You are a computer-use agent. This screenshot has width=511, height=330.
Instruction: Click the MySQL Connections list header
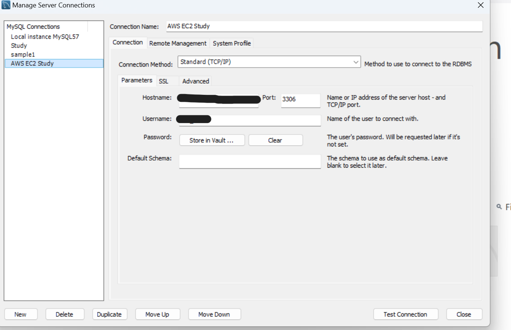coord(46,27)
